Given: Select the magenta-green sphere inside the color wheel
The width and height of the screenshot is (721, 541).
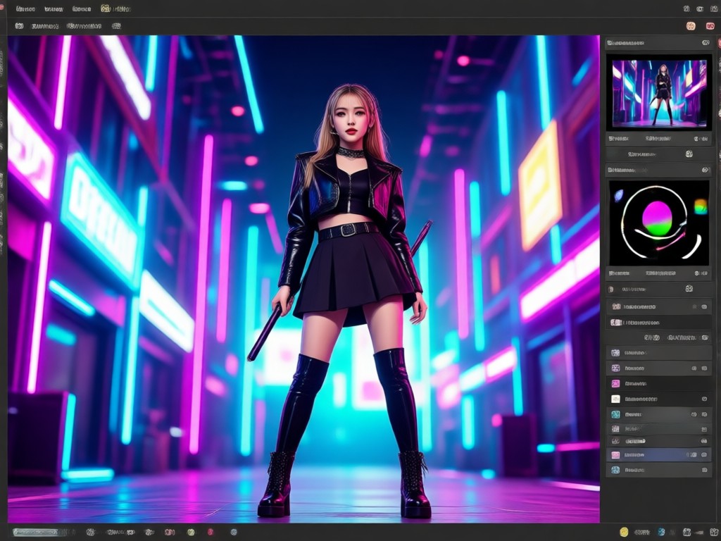Looking at the screenshot, I should pos(657,218).
